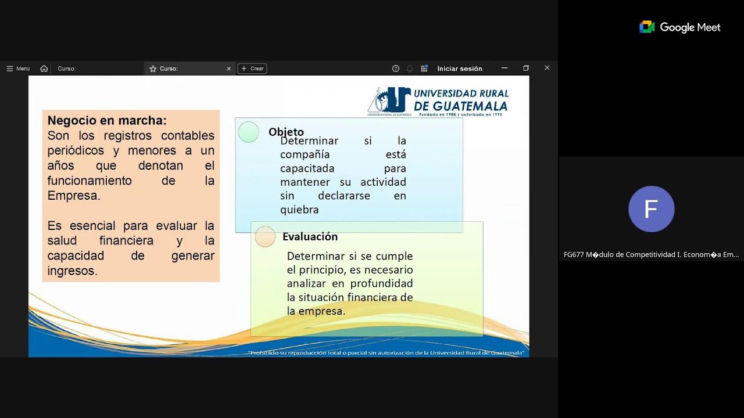Minimize the presentation window
This screenshot has height=418, width=744.
[x=505, y=68]
